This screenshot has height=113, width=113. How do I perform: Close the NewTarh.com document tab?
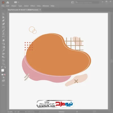pos(40,10)
